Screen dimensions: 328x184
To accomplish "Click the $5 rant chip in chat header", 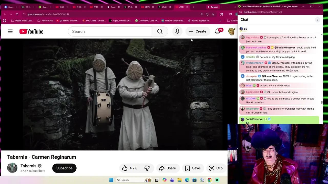I will pyautogui.click(x=243, y=29).
